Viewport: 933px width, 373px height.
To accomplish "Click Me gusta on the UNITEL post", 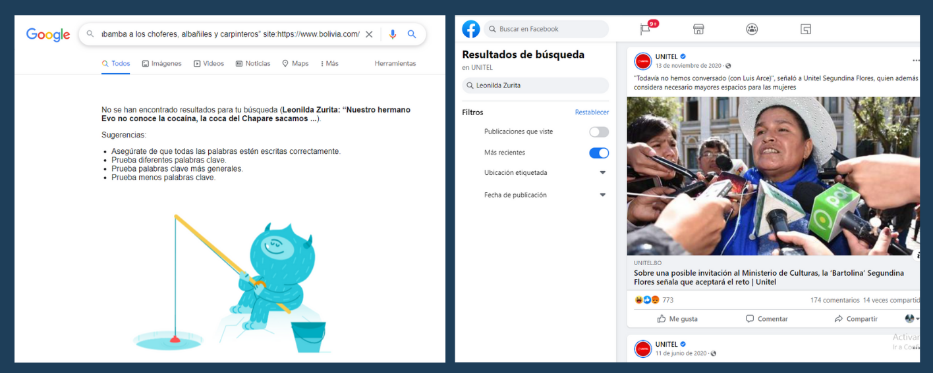I will [677, 319].
